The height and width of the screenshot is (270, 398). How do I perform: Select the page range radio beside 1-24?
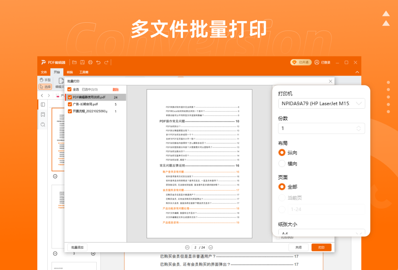pyautogui.click(x=282, y=209)
